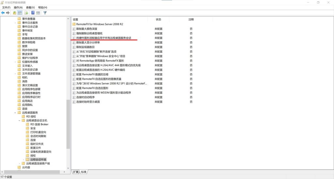Open the 文件(F) menu

pyautogui.click(x=6, y=7)
